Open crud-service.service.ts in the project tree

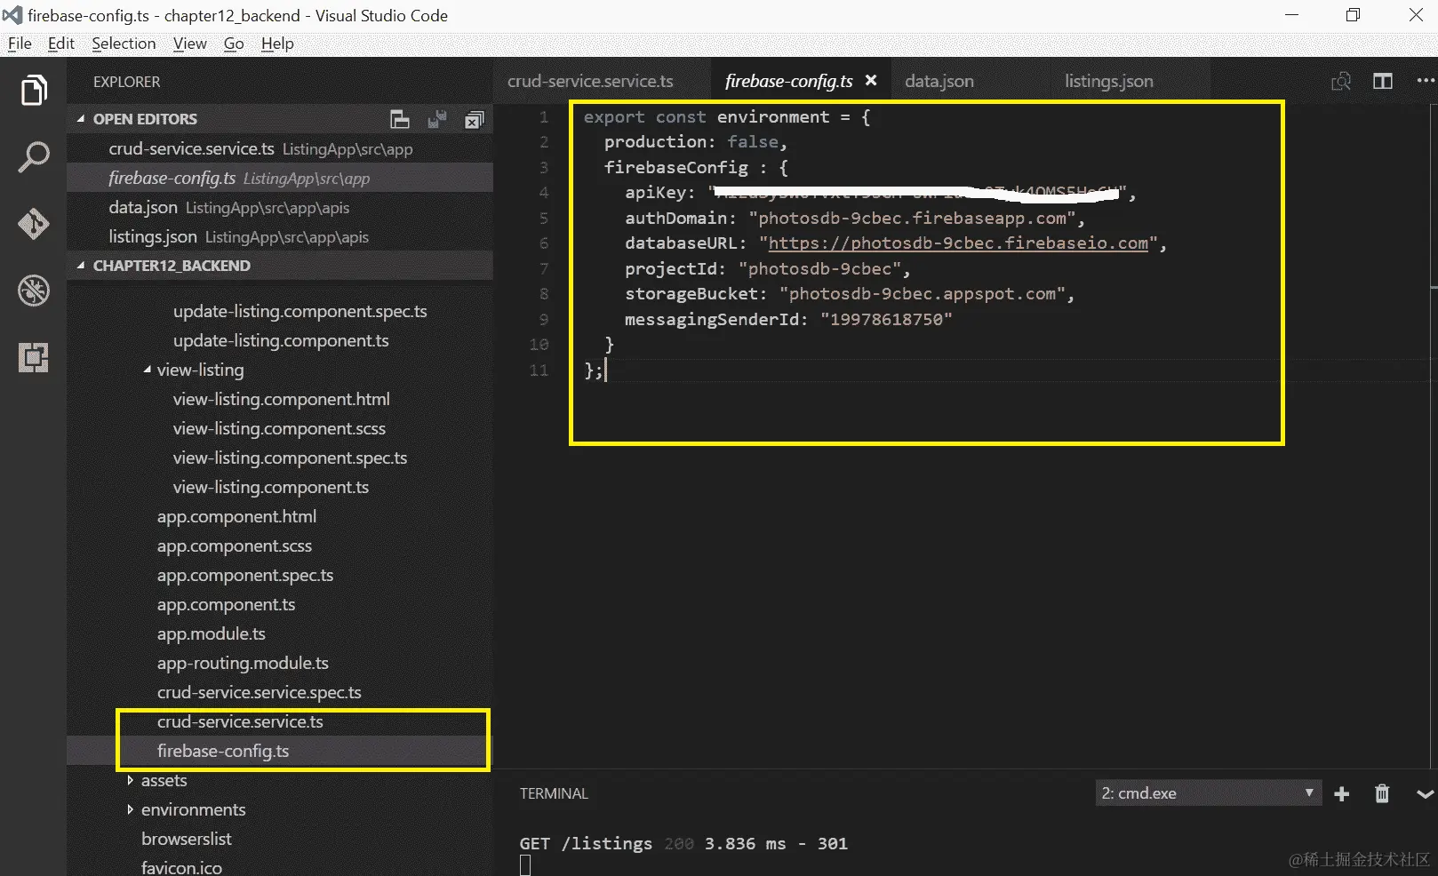click(240, 721)
